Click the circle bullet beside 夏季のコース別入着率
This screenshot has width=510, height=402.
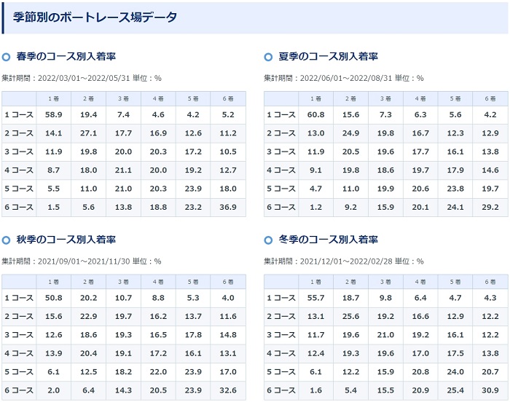[x=269, y=56]
